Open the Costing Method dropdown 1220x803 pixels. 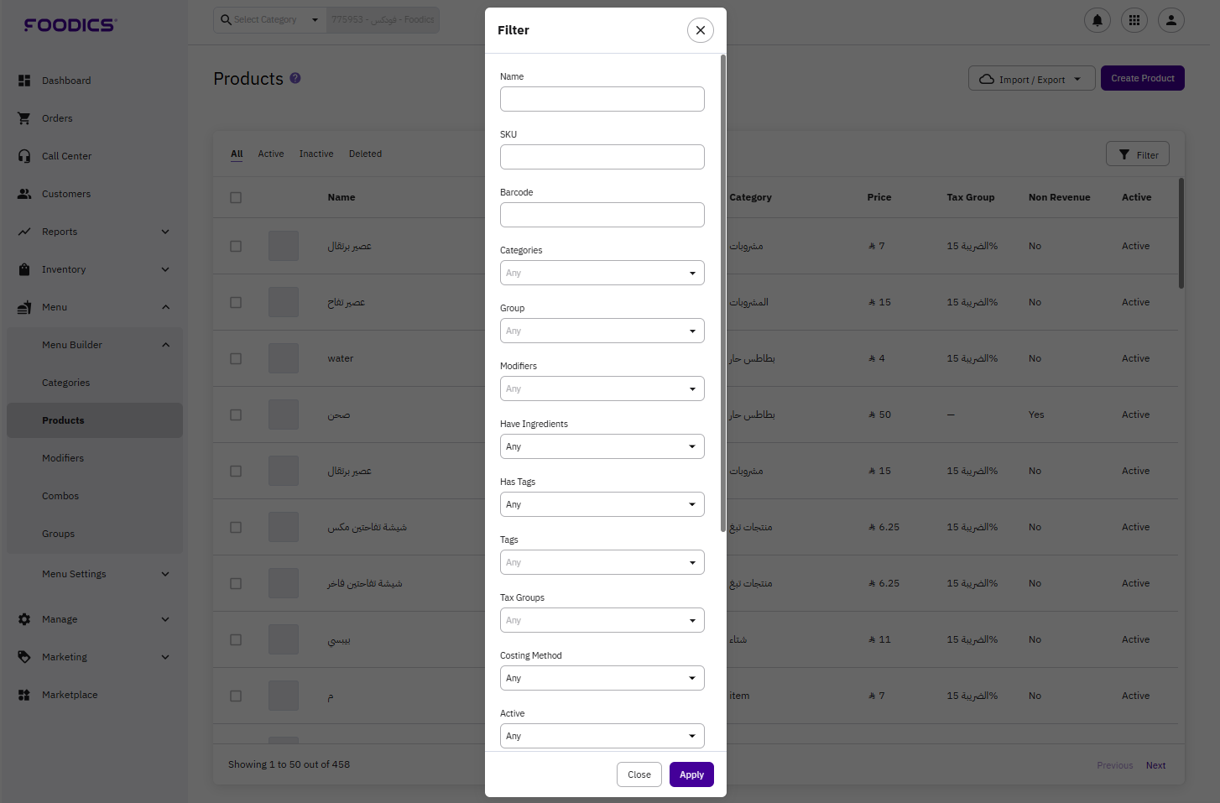(602, 678)
